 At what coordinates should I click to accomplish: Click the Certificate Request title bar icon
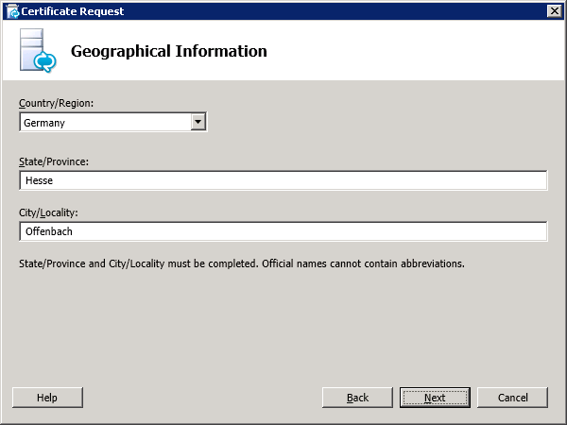(13, 11)
